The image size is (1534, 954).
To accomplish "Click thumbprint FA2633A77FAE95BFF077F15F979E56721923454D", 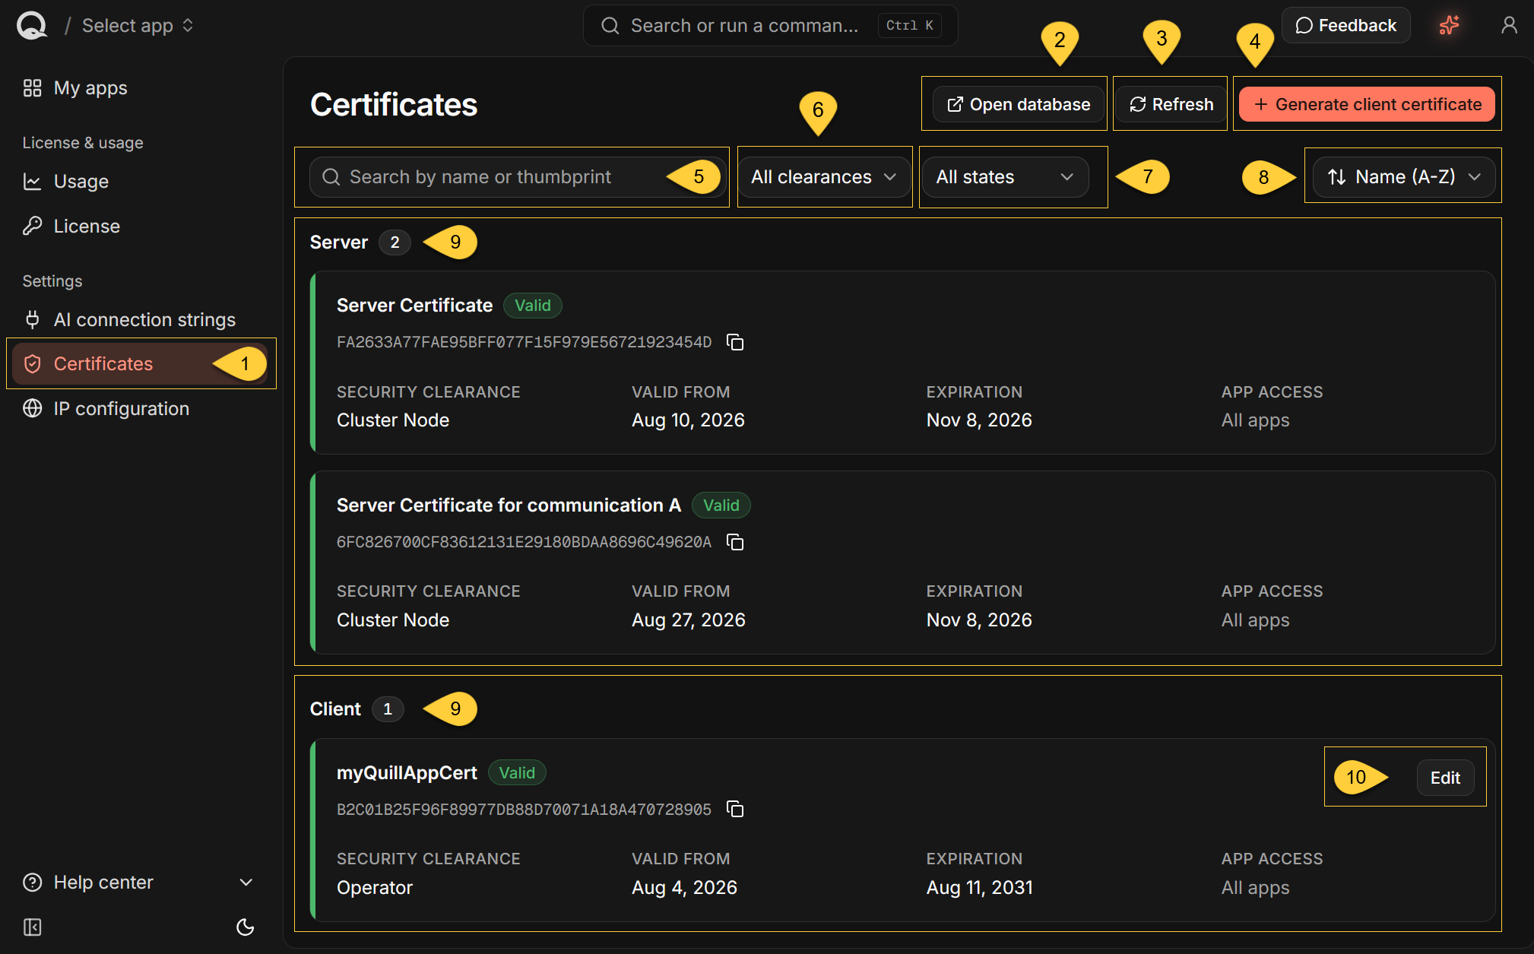I will [x=524, y=342].
